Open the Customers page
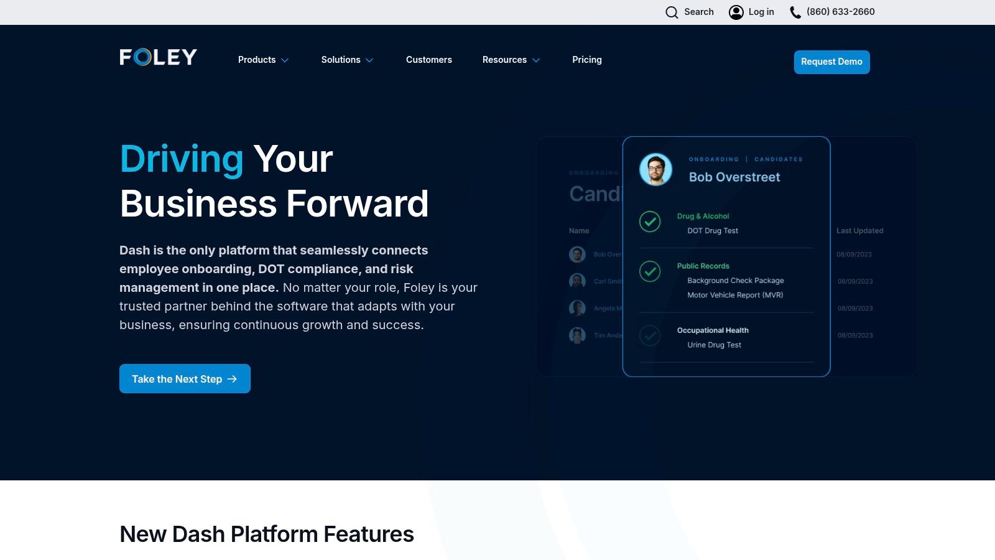 (x=429, y=60)
